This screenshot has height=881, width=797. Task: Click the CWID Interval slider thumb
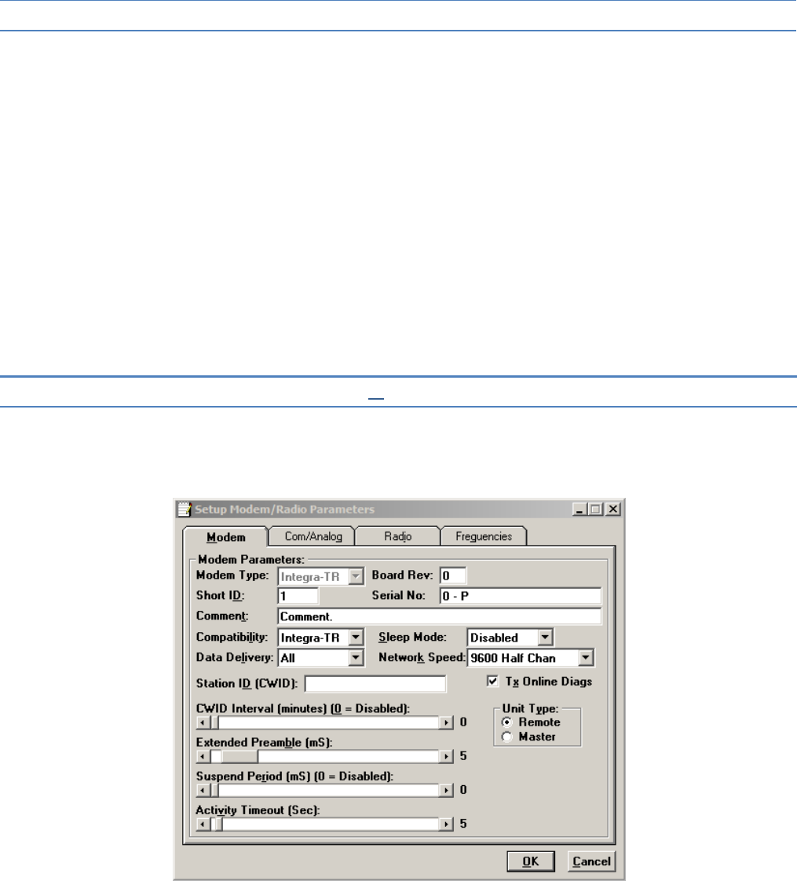[x=214, y=722]
